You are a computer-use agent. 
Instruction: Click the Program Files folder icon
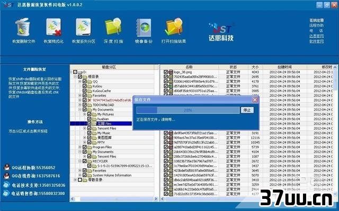(90, 147)
